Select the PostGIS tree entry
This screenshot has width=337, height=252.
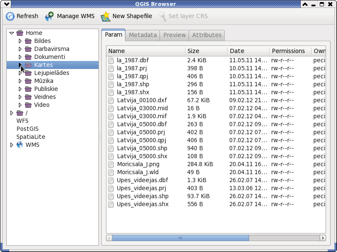pos(28,129)
